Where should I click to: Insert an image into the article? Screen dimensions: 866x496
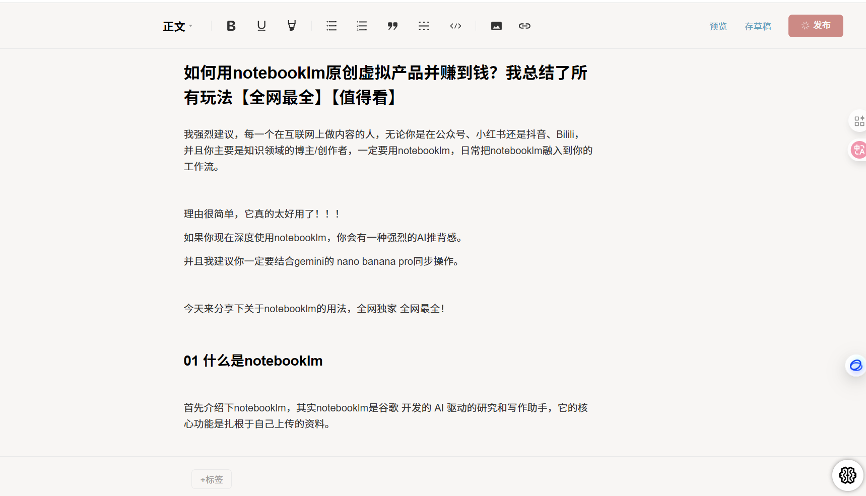(x=496, y=26)
